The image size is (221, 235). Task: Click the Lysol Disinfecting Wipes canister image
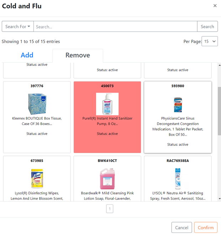pyautogui.click(x=37, y=178)
